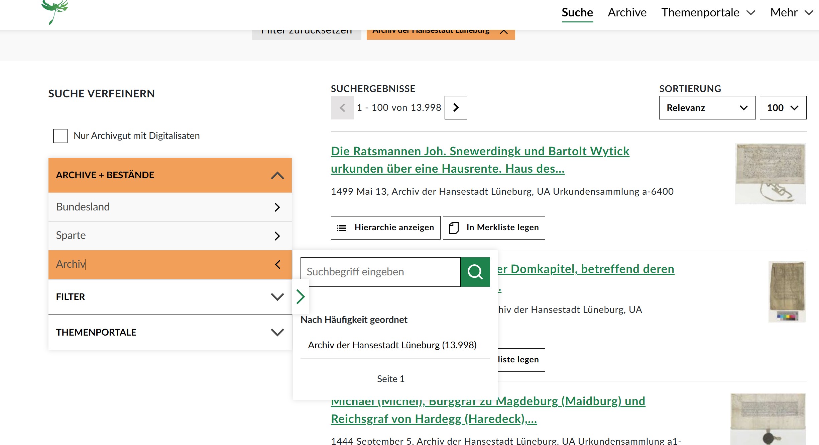Go to next results page arrow
The height and width of the screenshot is (445, 819).
456,108
